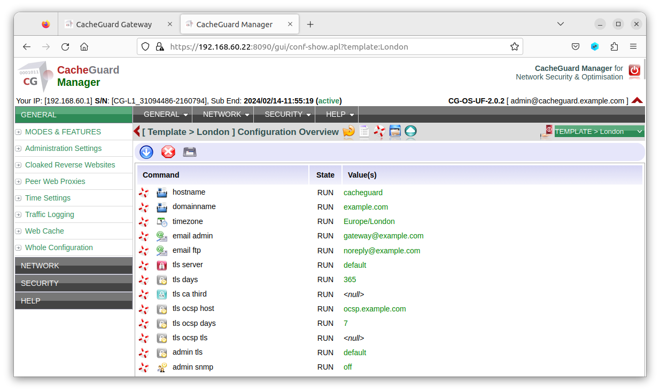Reload the page in the browser
660x392 pixels.
coord(65,46)
